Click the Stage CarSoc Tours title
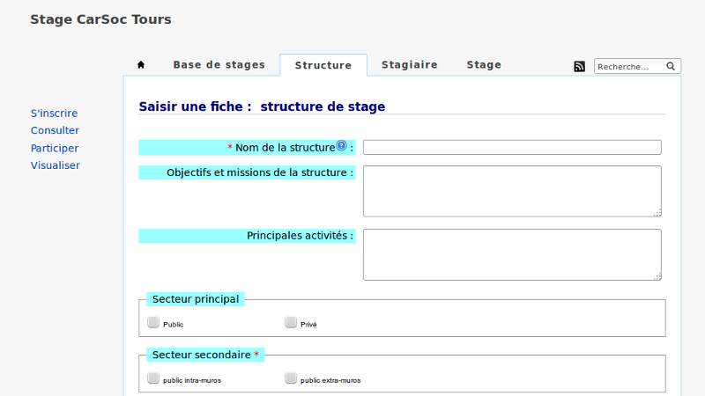 pos(100,19)
